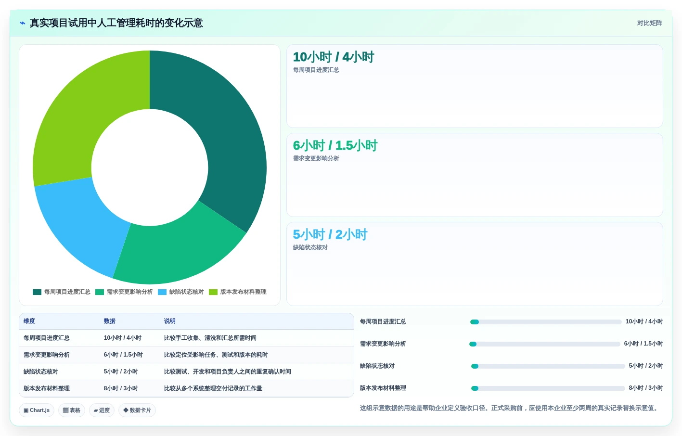The width and height of the screenshot is (682, 436).
Task: Click table data cell 5小时 / 2小时
Action: (121, 372)
